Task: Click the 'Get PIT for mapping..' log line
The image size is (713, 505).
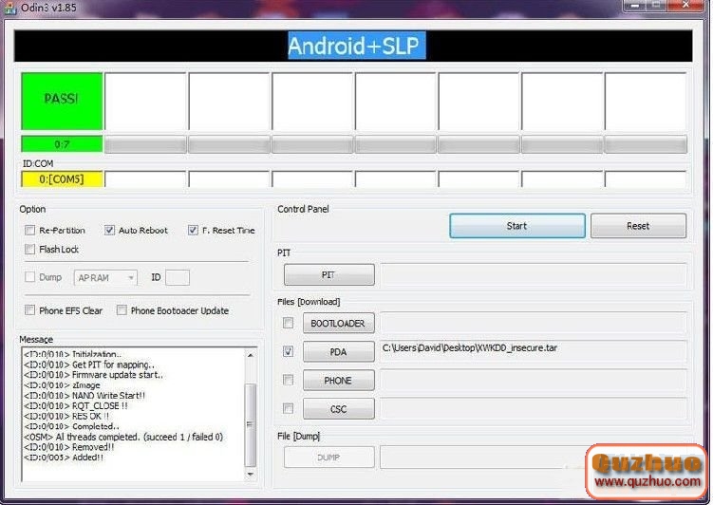Action: [89, 365]
